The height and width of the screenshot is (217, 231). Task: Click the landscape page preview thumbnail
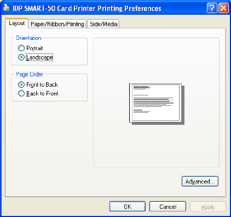click(x=157, y=104)
